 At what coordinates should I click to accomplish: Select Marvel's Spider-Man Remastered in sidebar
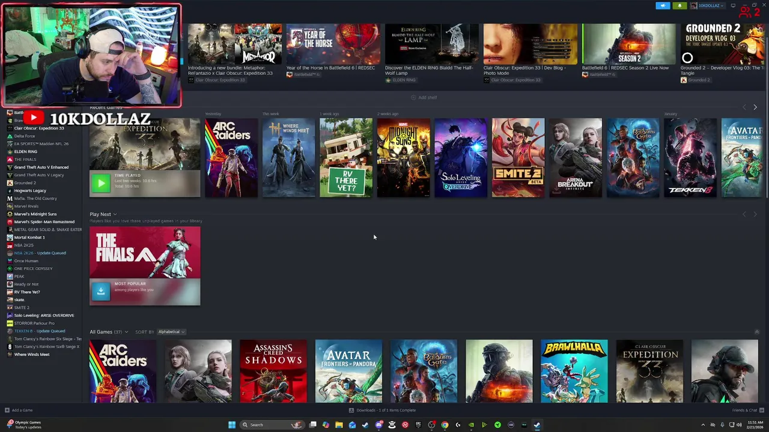[44, 222]
